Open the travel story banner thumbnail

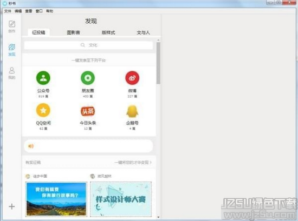click(x=56, y=199)
